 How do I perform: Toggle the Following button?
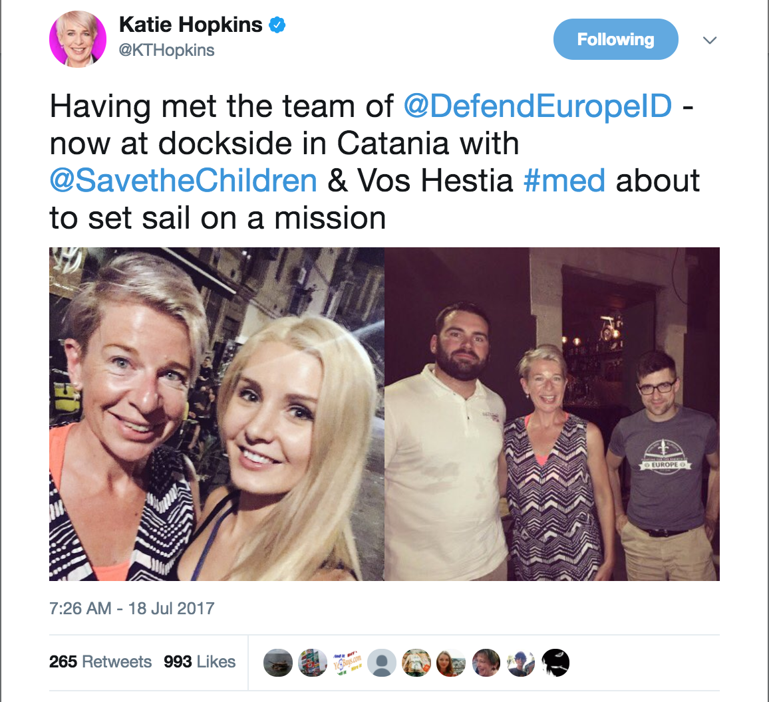coord(615,39)
